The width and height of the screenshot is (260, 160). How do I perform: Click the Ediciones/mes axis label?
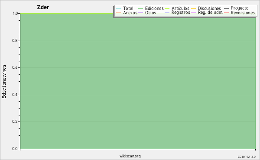coord(4,82)
